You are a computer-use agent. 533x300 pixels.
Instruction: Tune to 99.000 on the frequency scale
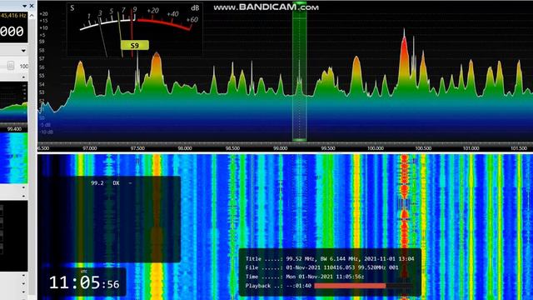[281, 148]
